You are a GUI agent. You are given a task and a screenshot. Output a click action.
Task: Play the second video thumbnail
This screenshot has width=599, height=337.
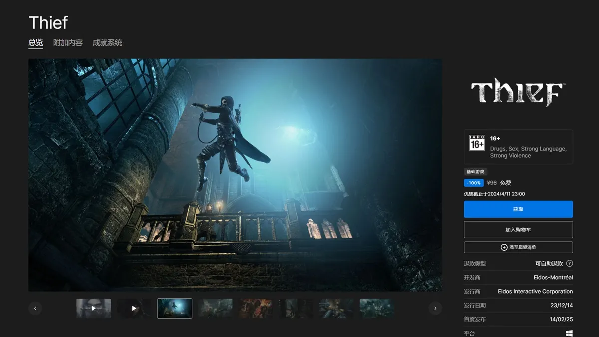(x=134, y=308)
